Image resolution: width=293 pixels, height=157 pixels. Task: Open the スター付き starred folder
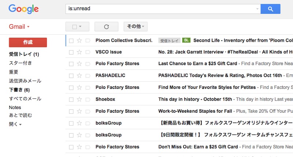coord(21,63)
